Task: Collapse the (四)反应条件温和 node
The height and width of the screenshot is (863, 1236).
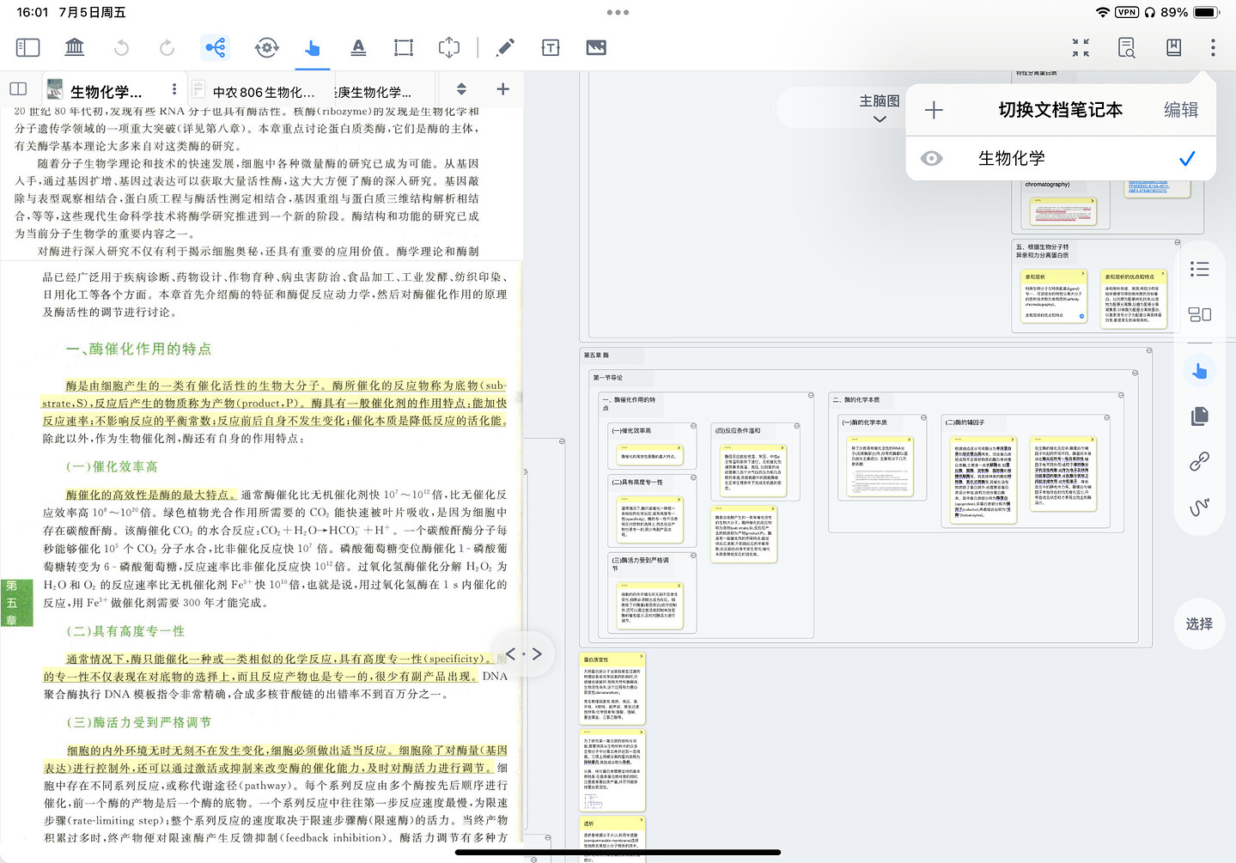Action: pyautogui.click(x=797, y=426)
